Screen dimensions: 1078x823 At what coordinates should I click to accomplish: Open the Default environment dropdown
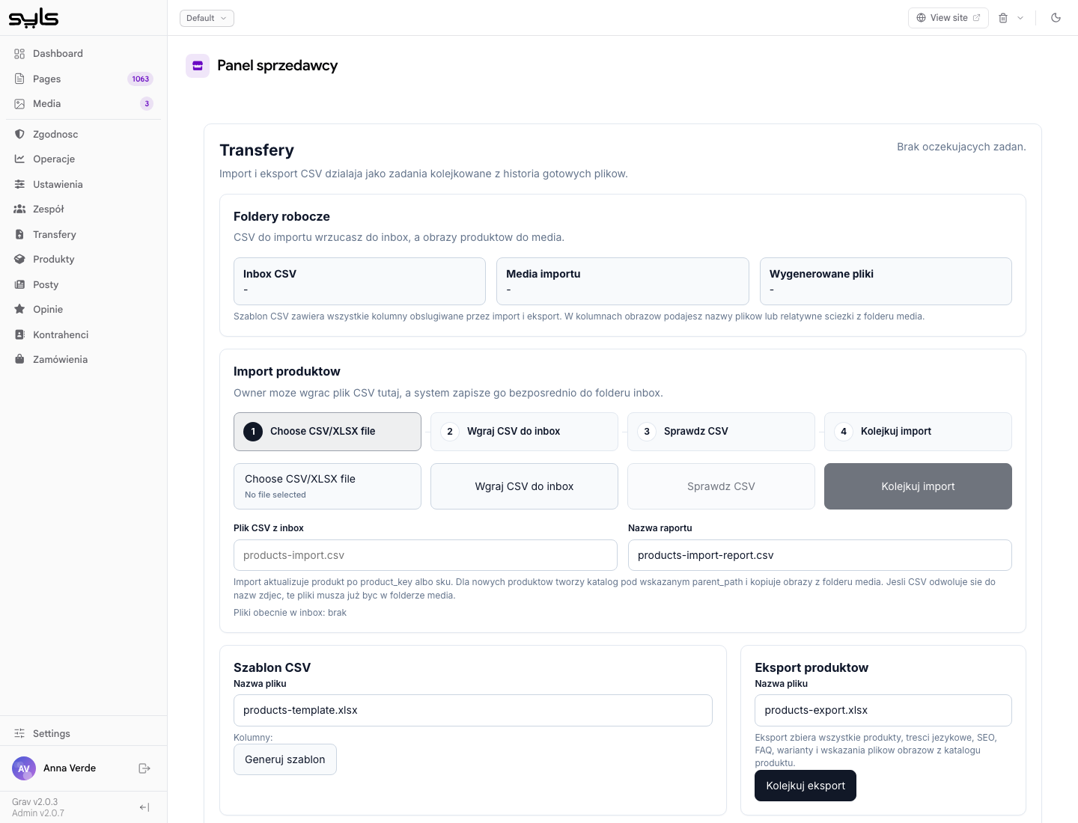(x=207, y=18)
